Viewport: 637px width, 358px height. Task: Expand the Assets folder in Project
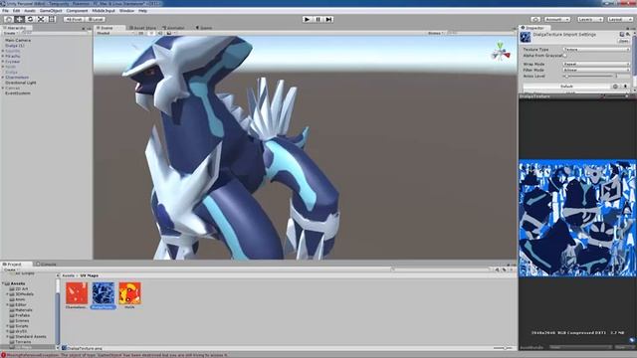click(3, 283)
